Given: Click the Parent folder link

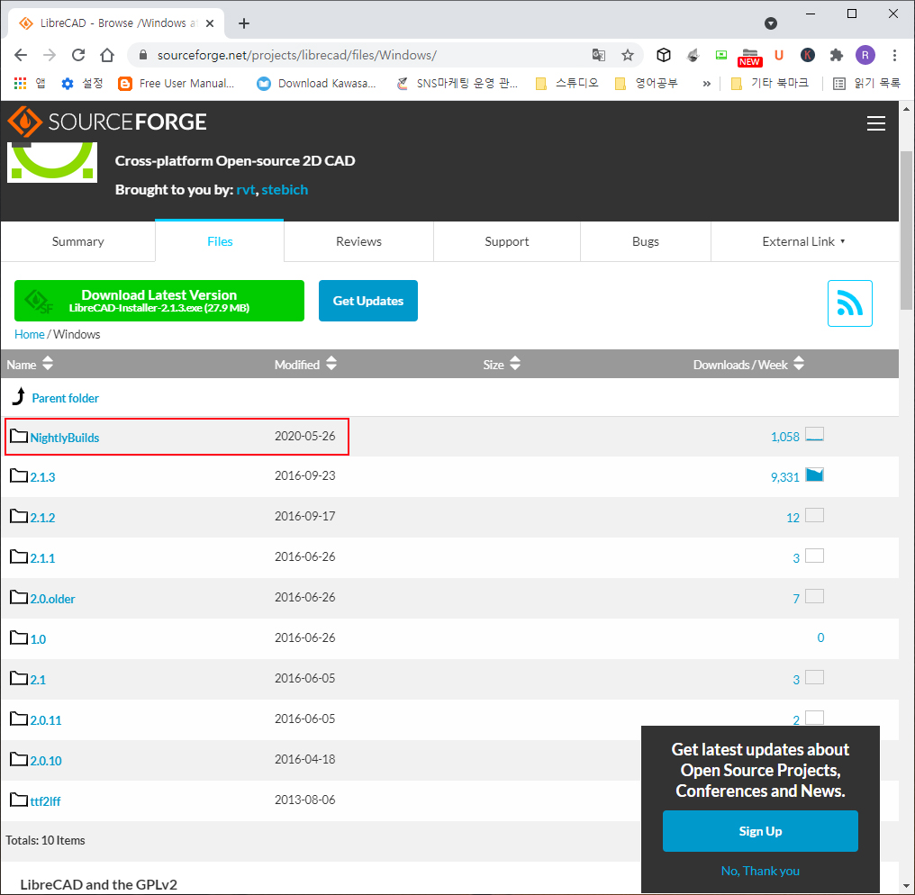Looking at the screenshot, I should pos(66,398).
